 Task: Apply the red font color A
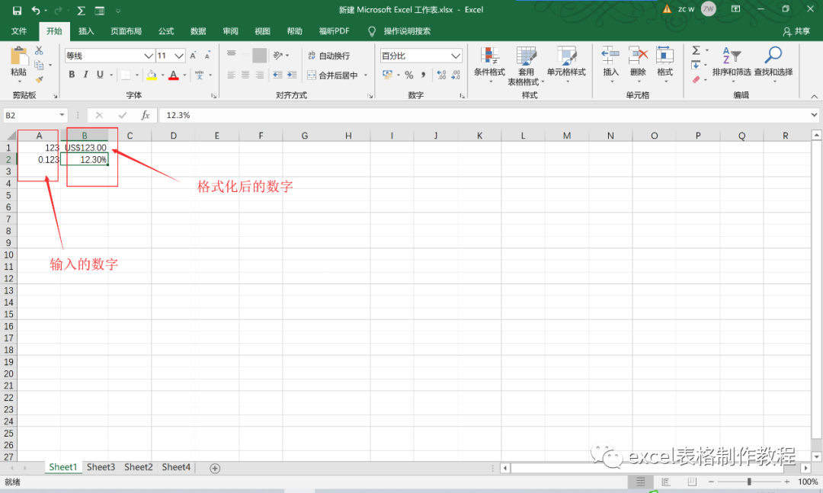tap(174, 75)
